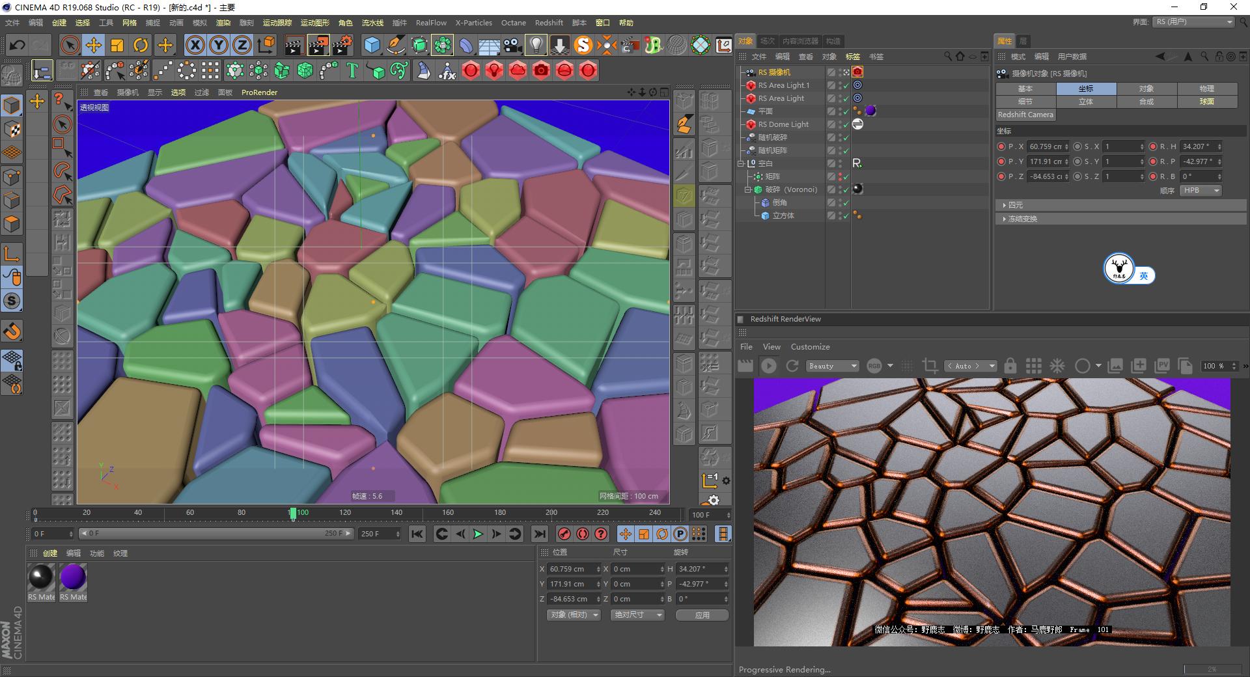Viewport: 1250px width, 677px height.
Task: Open the Beauty AOV dropdown in RenderView
Action: 832,366
